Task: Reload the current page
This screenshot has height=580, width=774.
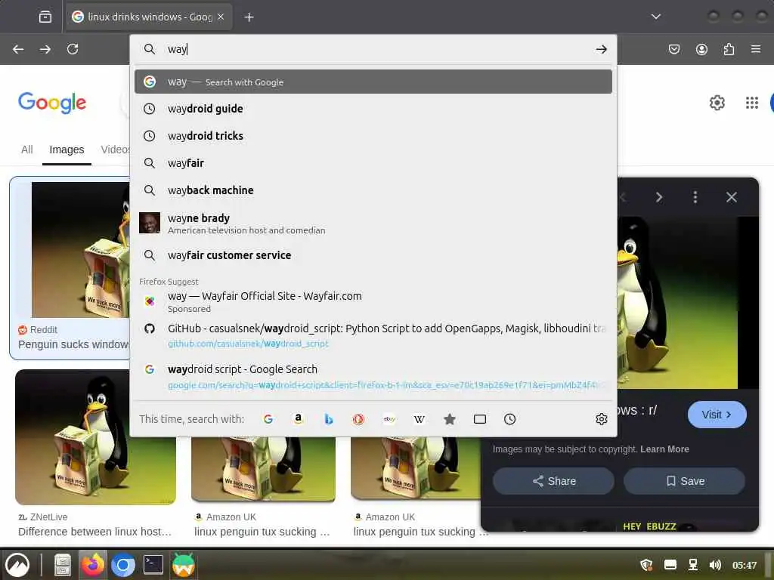Action: [x=73, y=49]
